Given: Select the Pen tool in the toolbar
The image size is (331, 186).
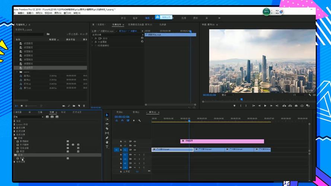Looking at the screenshot, I should tap(107, 138).
